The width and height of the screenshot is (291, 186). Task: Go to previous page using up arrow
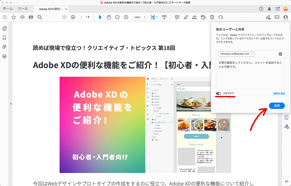pyautogui.click(x=64, y=17)
